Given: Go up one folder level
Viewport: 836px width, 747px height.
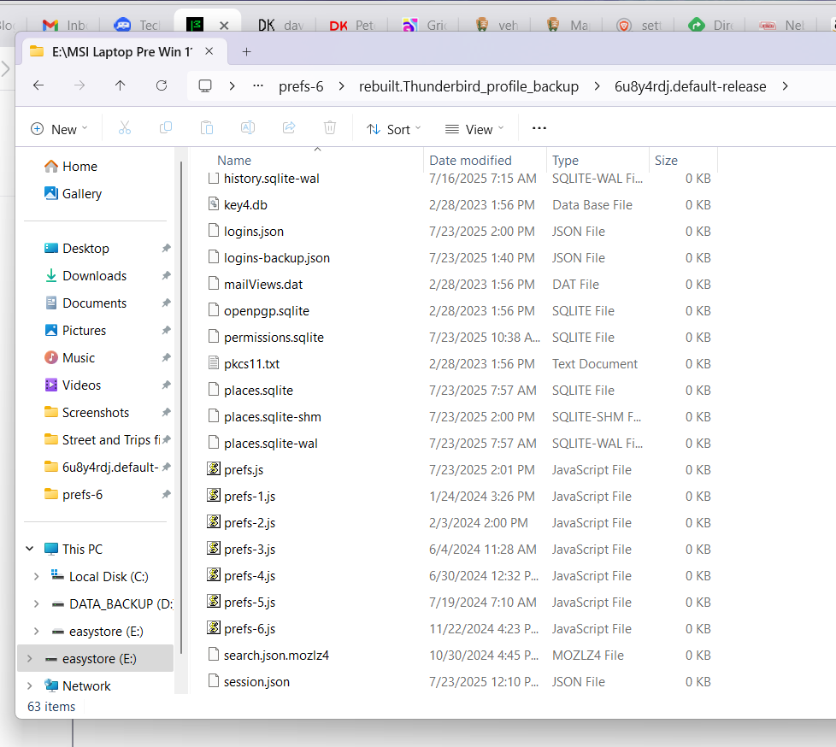Looking at the screenshot, I should 121,85.
